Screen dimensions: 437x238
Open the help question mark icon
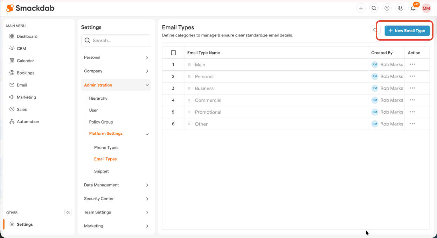[x=387, y=8]
